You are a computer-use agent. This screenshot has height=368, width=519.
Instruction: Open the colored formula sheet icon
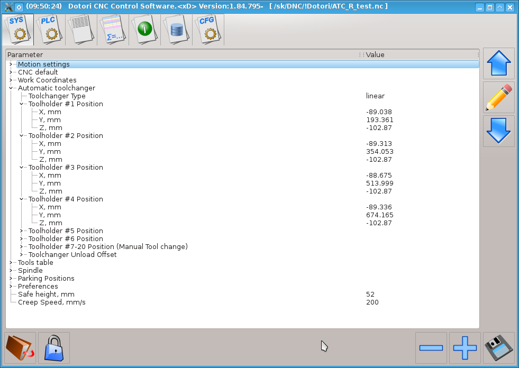[113, 30]
